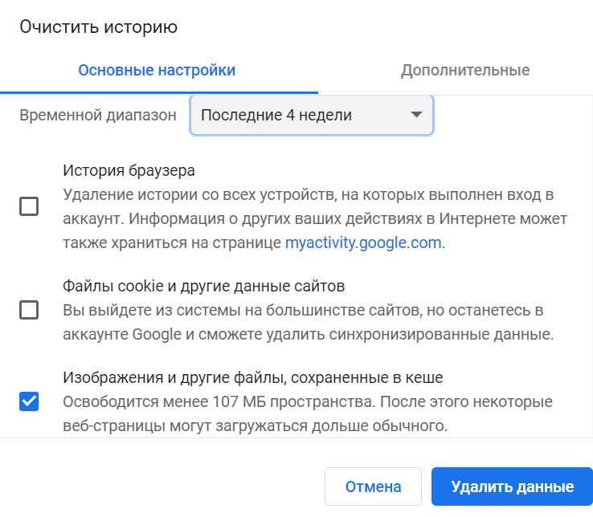Click the Временной диапазон label
The width and height of the screenshot is (593, 517).
[98, 115]
